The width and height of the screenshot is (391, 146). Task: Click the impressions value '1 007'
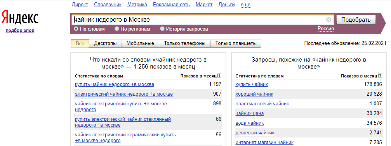[376, 104]
